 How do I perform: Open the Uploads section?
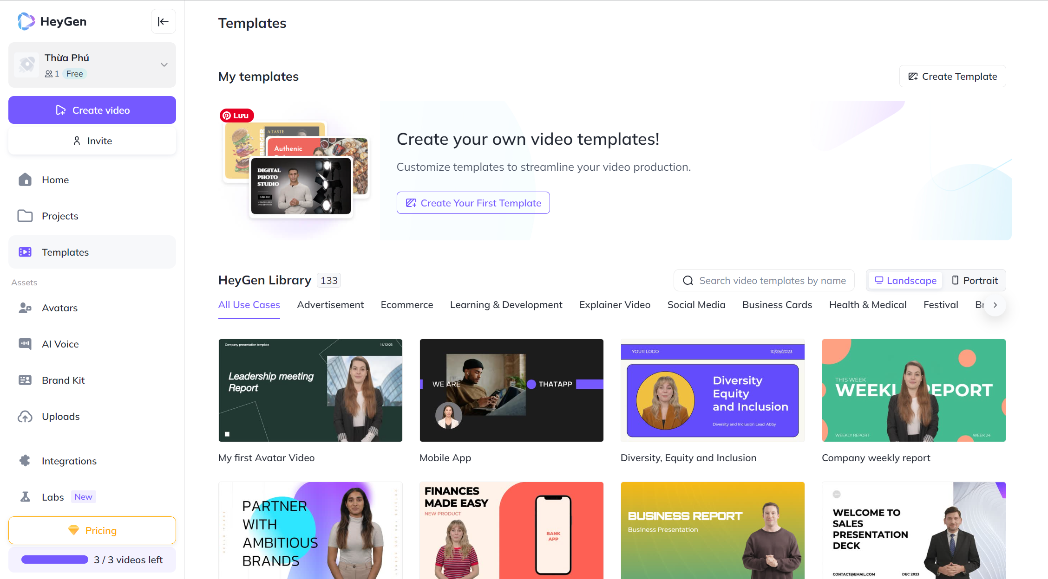click(x=61, y=416)
